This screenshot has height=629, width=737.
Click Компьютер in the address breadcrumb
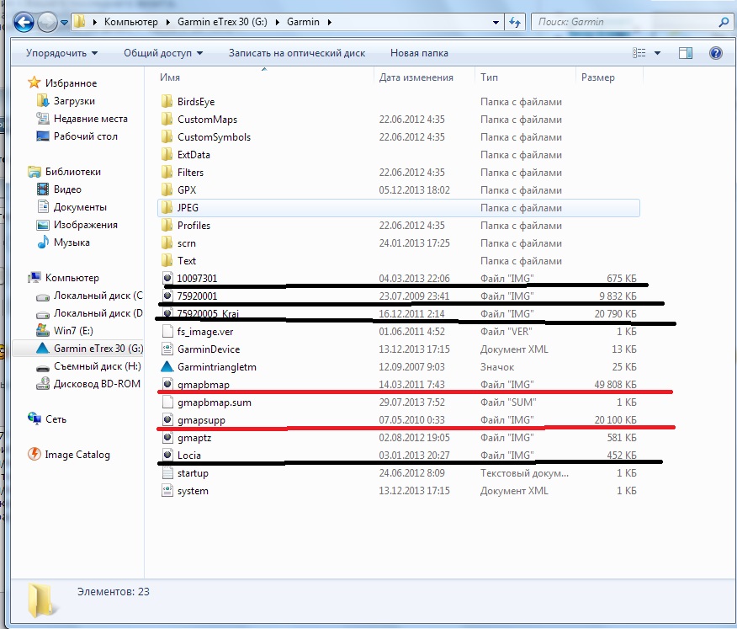130,22
